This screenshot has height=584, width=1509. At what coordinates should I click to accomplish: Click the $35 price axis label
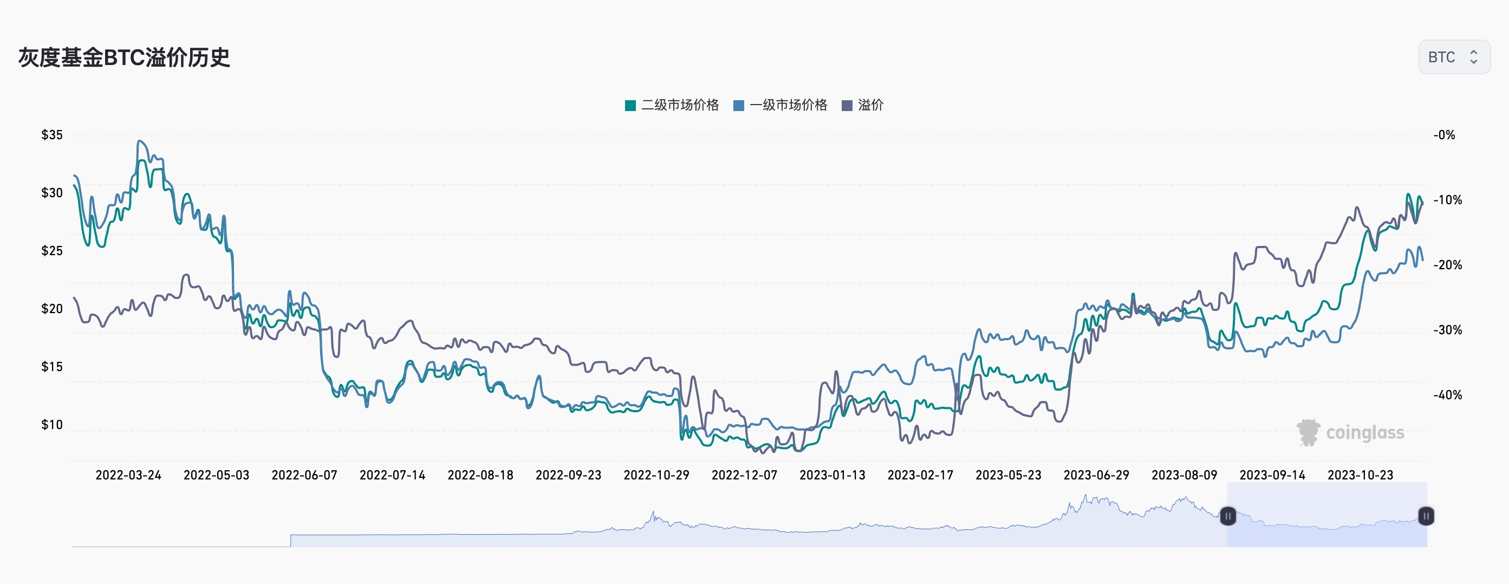pos(51,135)
